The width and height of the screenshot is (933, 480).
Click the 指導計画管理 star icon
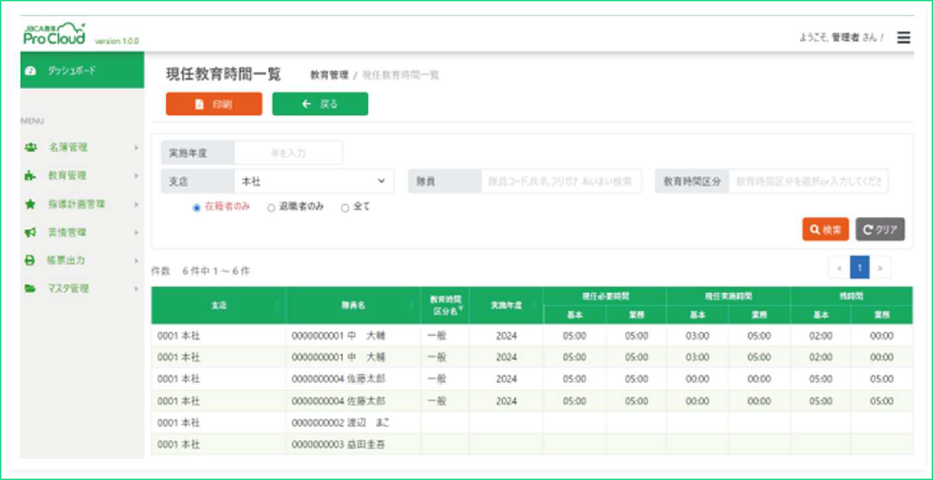click(x=30, y=204)
